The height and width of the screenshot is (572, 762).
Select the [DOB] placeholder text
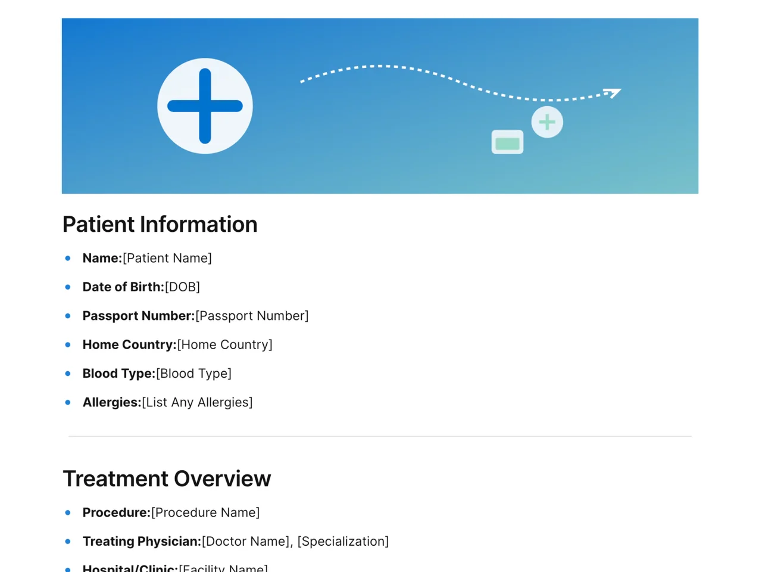(182, 287)
